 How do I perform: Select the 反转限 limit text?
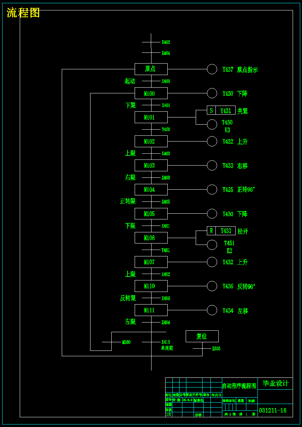click(128, 298)
